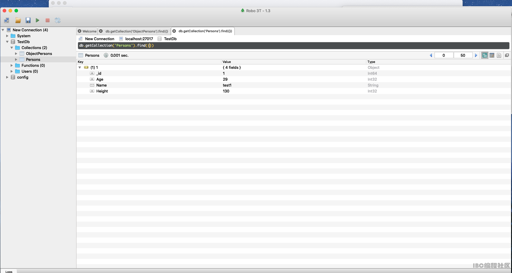Click the skip value field showing 0
Viewport: 512px width, 273px height.
pos(444,55)
